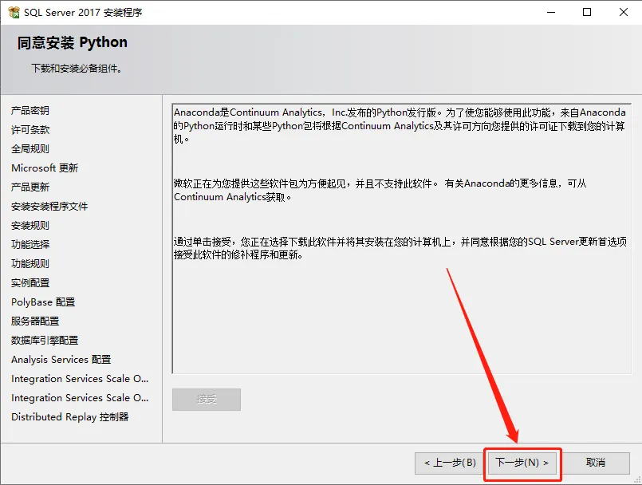
Task: Go back with 上一步(B) button
Action: 450,463
